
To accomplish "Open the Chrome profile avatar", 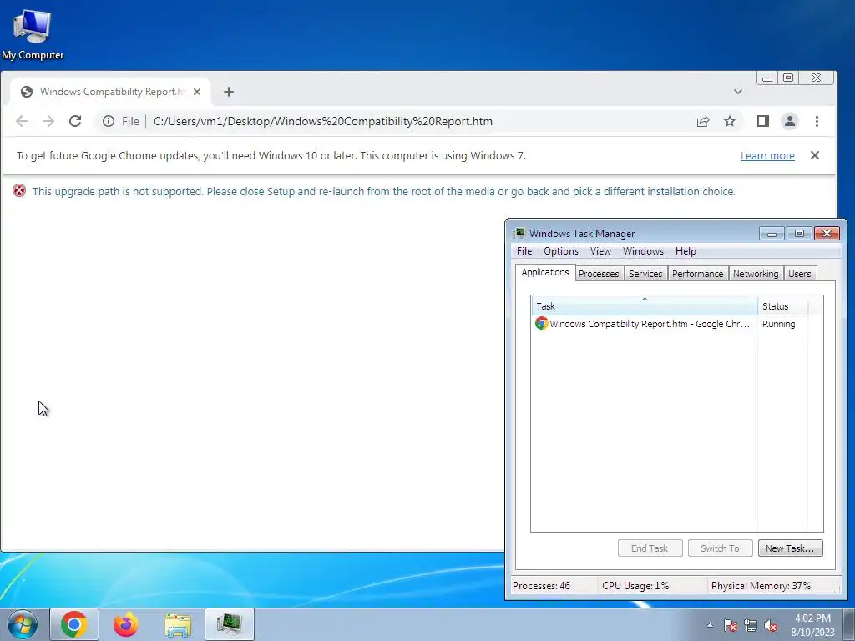I will coord(790,121).
